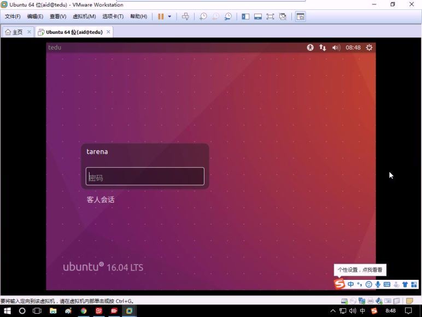Open the 虚拟机(M) menu

point(84,16)
